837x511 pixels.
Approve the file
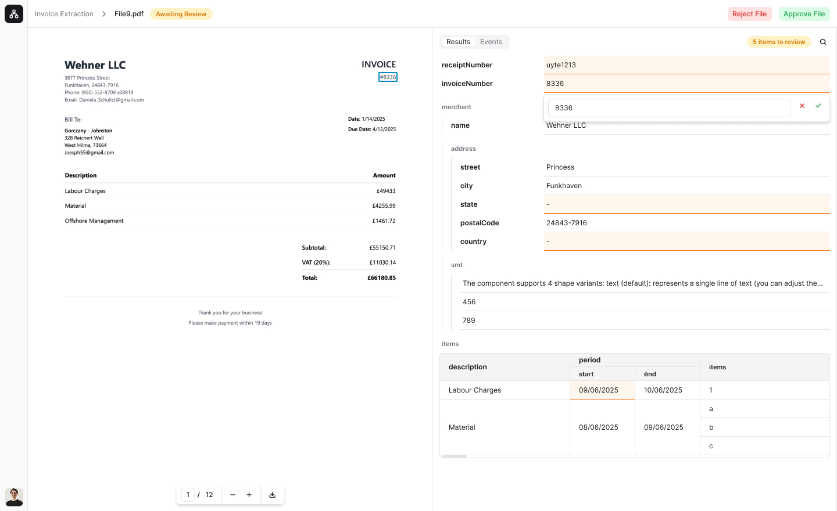tap(804, 14)
